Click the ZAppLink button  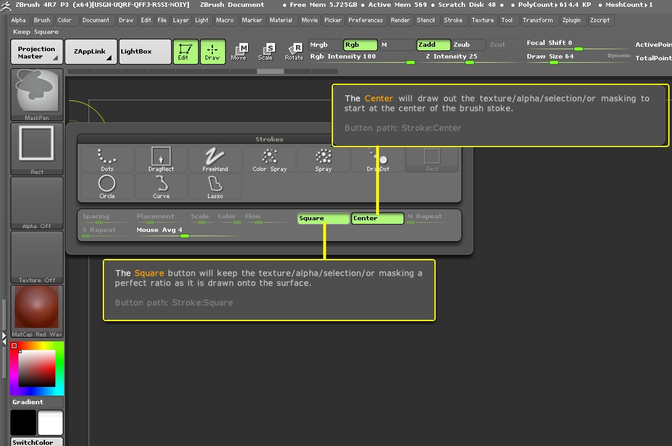tap(91, 52)
